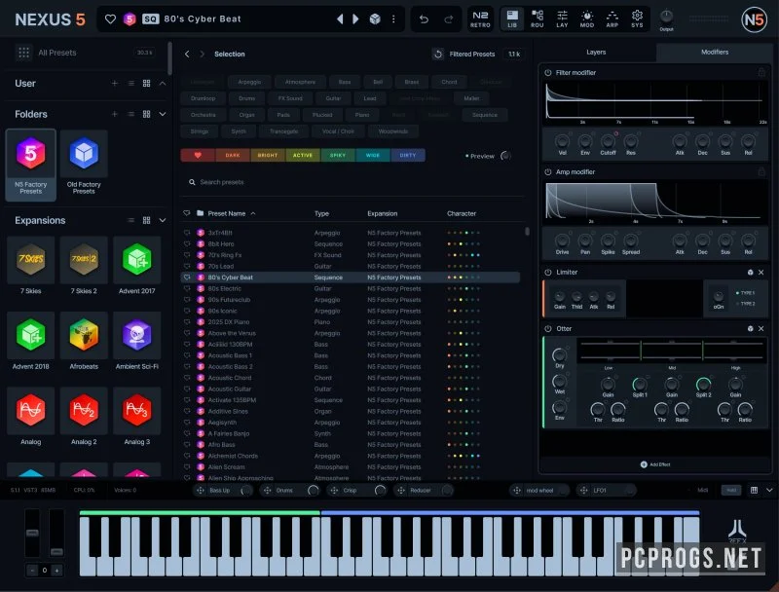This screenshot has height=592, width=779.
Task: Undo the last change
Action: [x=424, y=18]
